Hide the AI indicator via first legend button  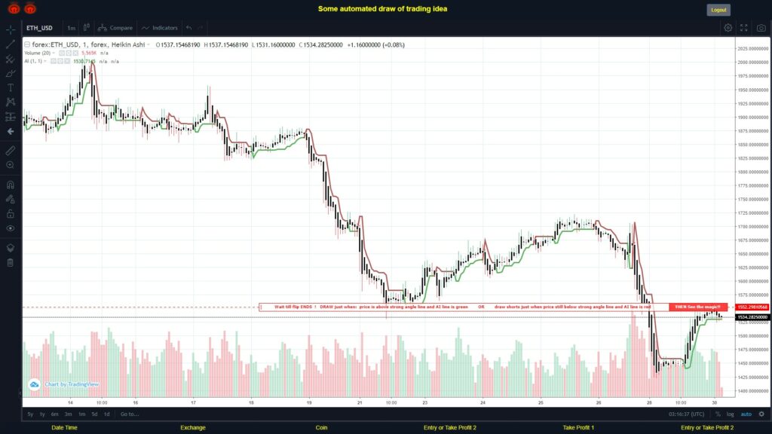[x=54, y=61]
